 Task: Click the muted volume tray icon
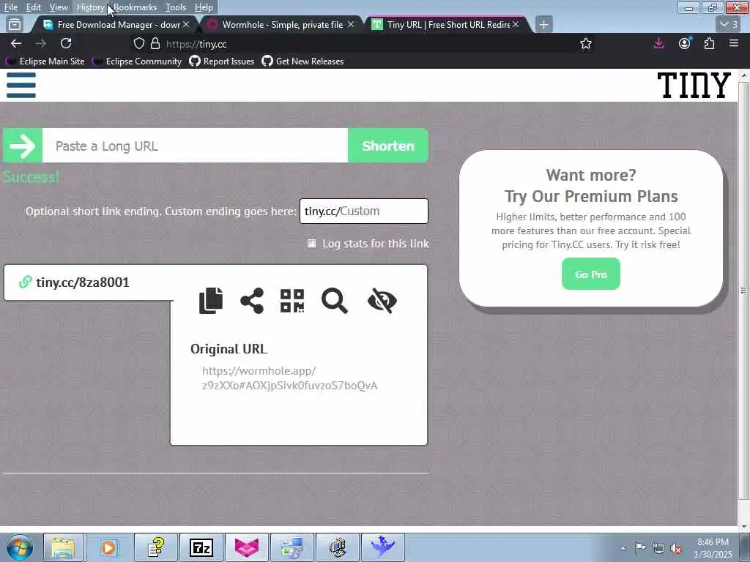[x=676, y=548]
